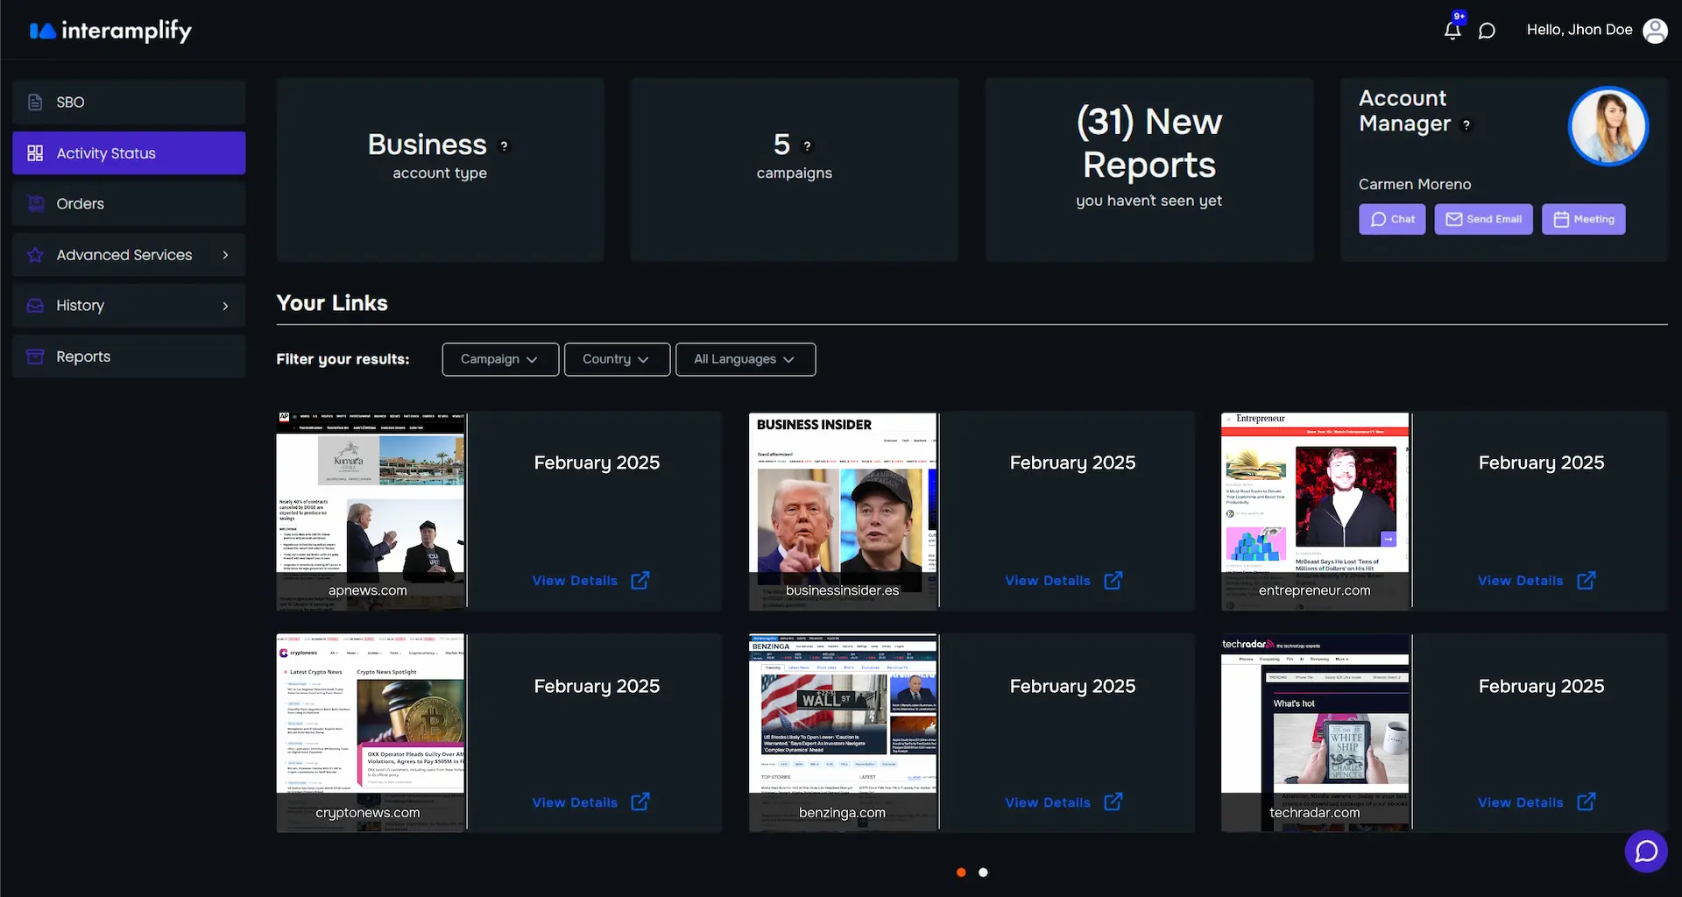Click the Carmen Moreno name text
The width and height of the screenshot is (1682, 897).
(x=1415, y=185)
